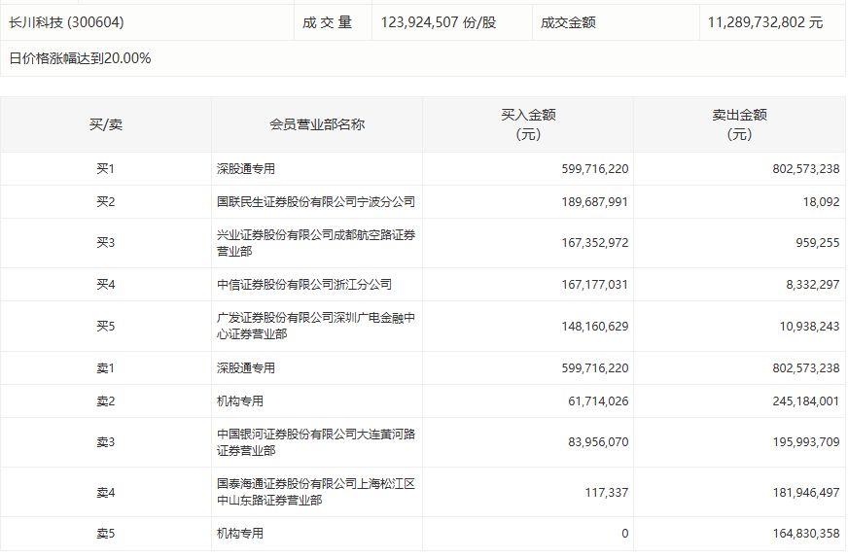Click the 卖出金额(元) column header
The width and height of the screenshot is (848, 557).
coord(739,124)
